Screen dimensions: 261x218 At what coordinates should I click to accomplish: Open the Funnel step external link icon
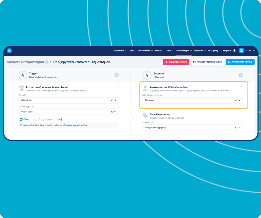click(33, 107)
